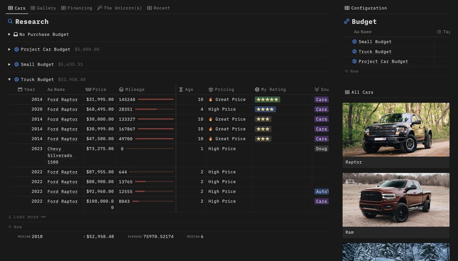458x261 pixels.
Task: Click the Budget gears icon
Action: click(x=347, y=21)
